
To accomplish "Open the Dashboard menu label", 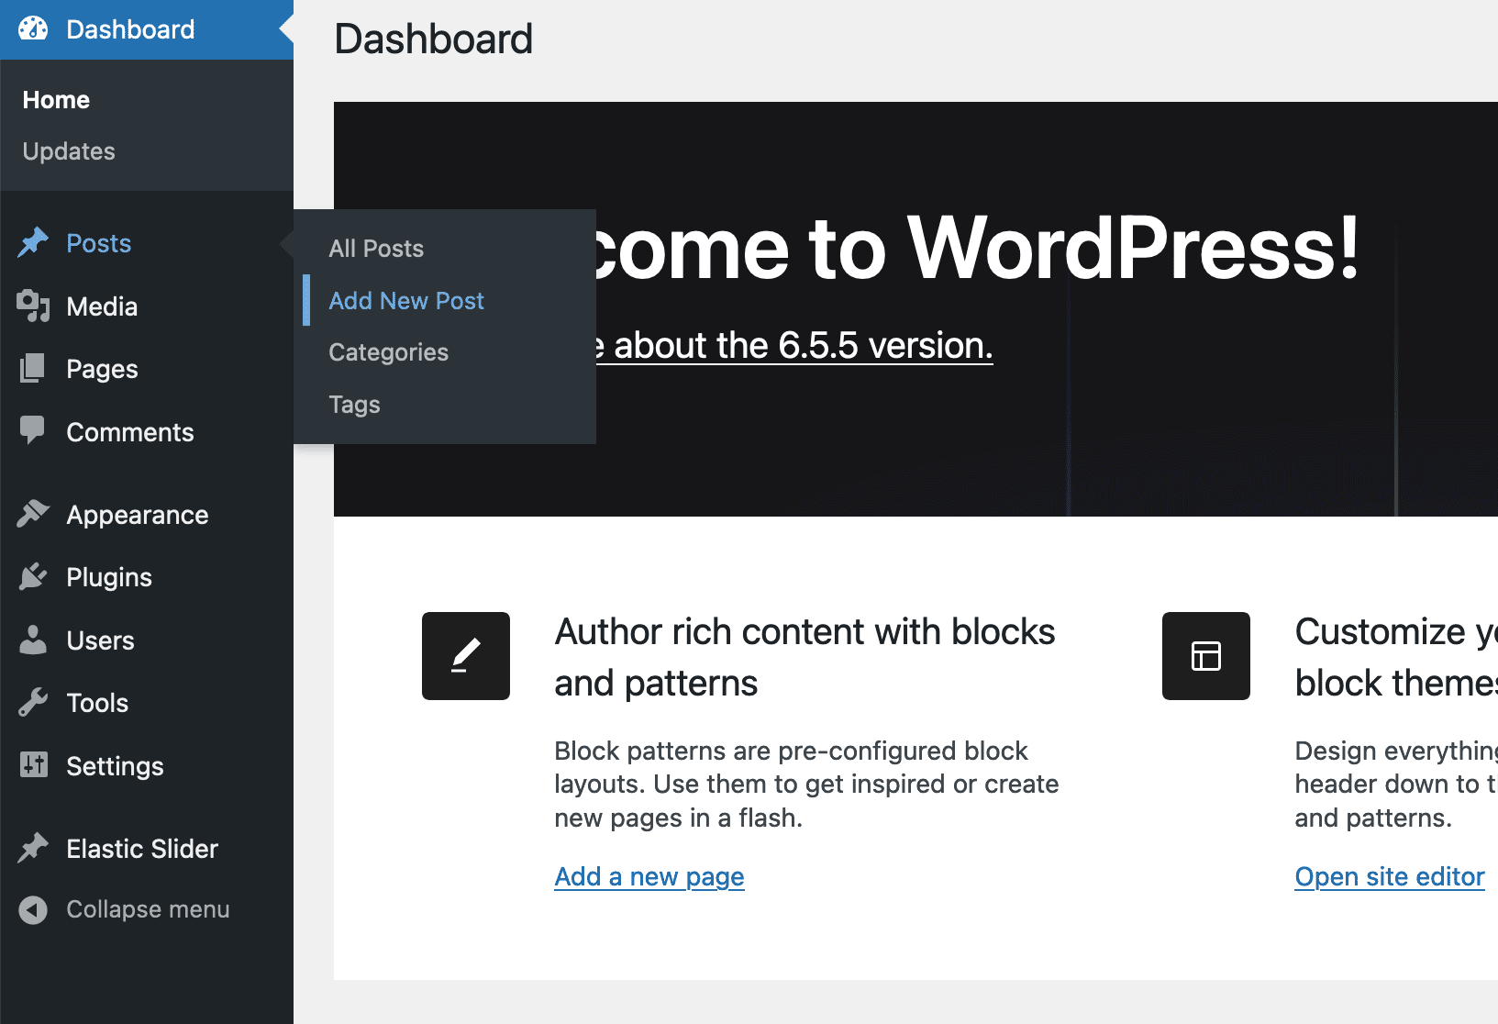I will click(130, 29).
